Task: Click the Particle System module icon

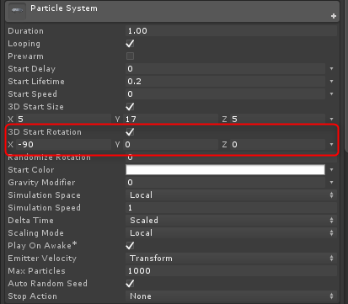Action: point(17,10)
